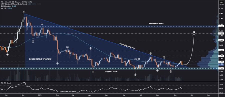Select down-arrow marker above early 2025 high
This screenshot has height=97, width=225.
tap(42, 24)
